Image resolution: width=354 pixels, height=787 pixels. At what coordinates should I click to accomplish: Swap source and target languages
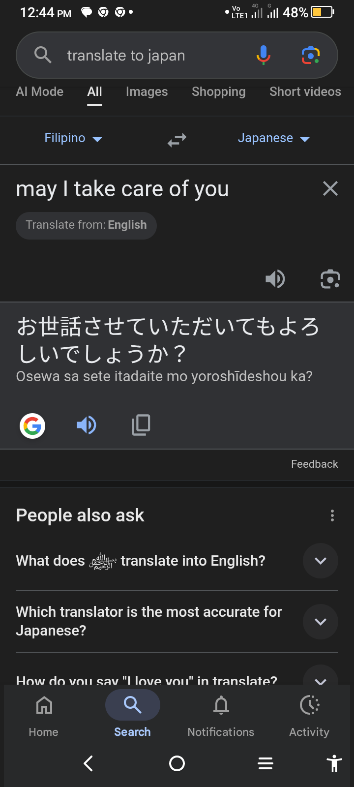pyautogui.click(x=177, y=140)
